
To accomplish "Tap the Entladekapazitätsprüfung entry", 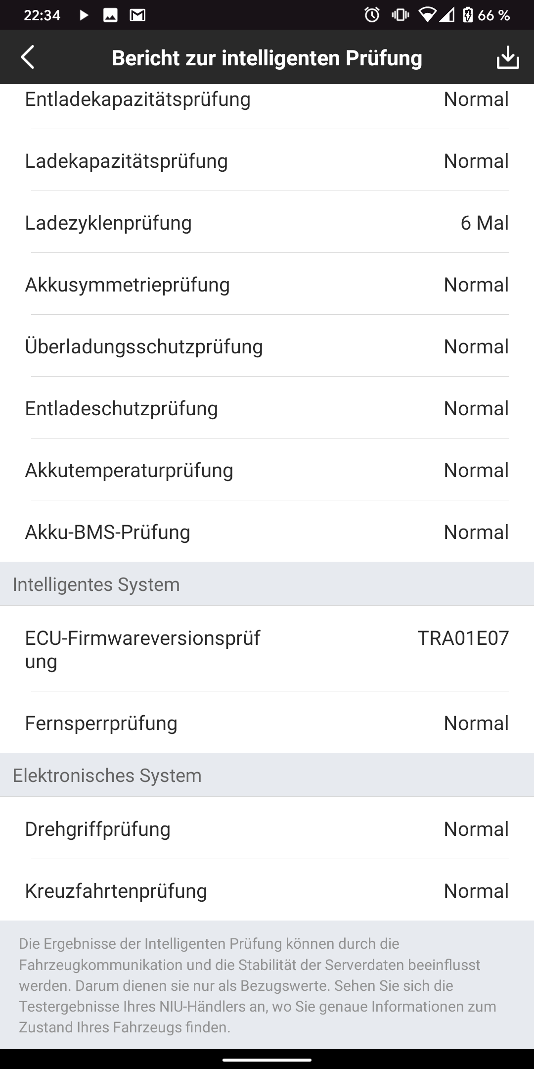I will pyautogui.click(x=267, y=99).
